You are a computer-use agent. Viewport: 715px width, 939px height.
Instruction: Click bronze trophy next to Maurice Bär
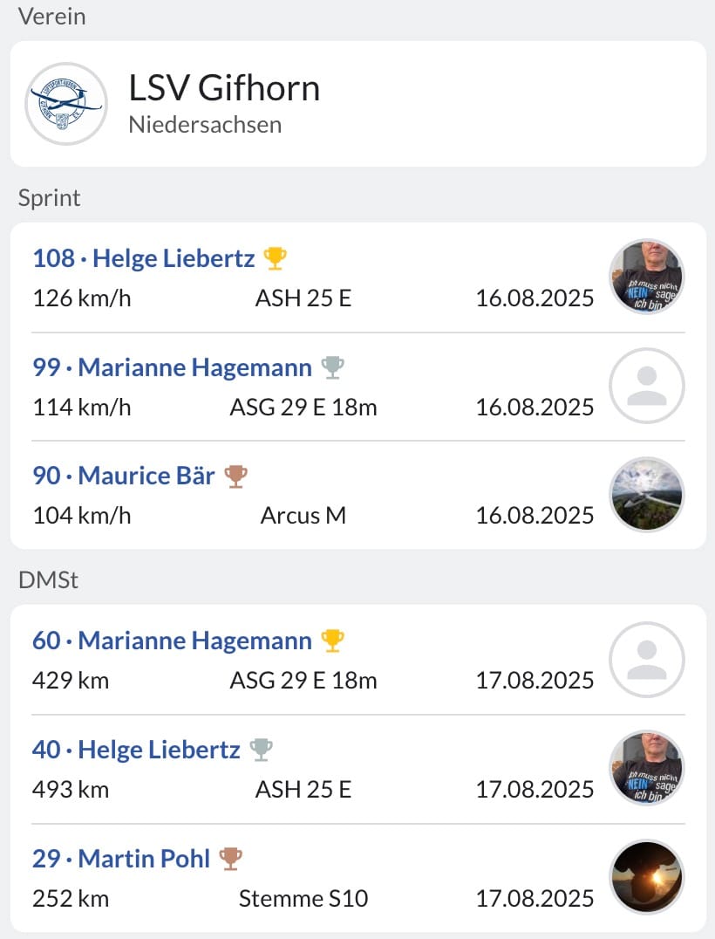[x=235, y=476]
